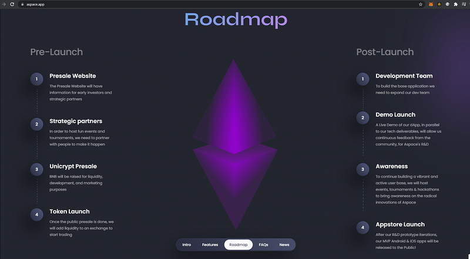Screen dimensions: 470x259
Task: Open the yellow hexagon extension icon
Action: click(x=439, y=4)
